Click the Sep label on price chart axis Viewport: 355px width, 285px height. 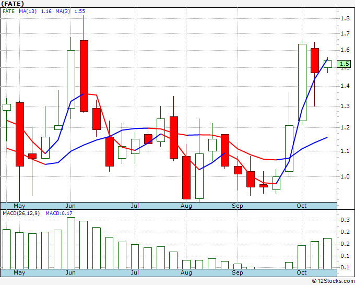point(237,206)
